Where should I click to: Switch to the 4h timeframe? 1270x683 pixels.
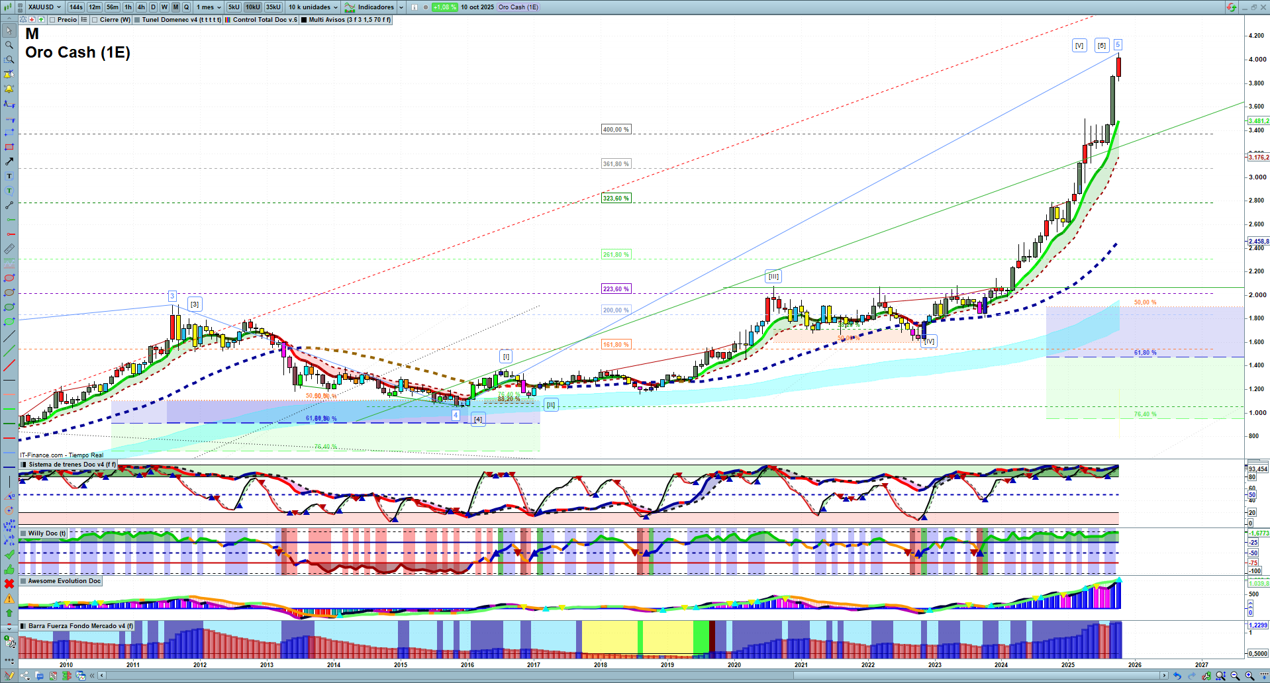tap(141, 7)
